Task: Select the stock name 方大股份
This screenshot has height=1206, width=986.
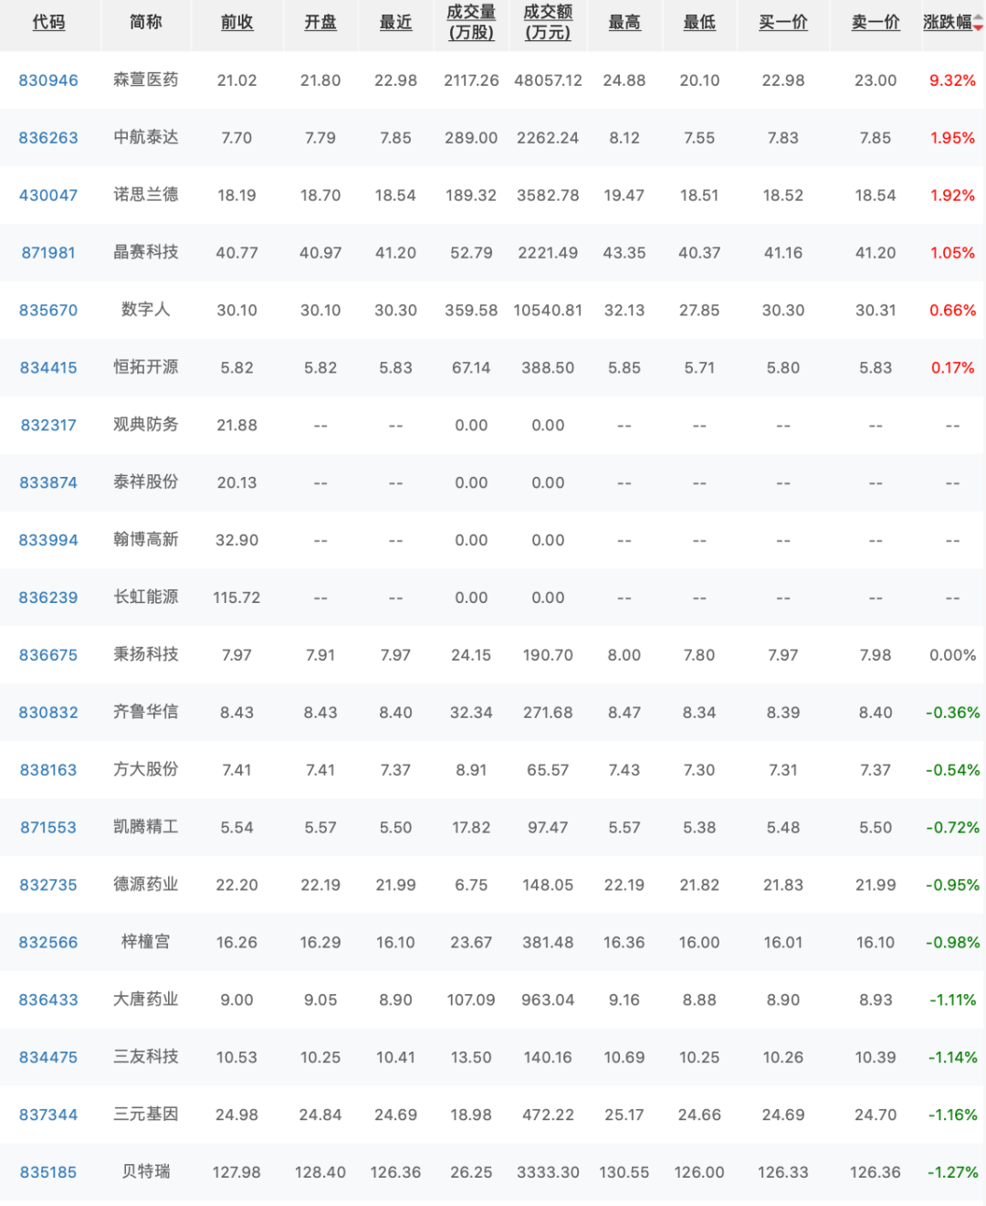Action: click(x=146, y=770)
